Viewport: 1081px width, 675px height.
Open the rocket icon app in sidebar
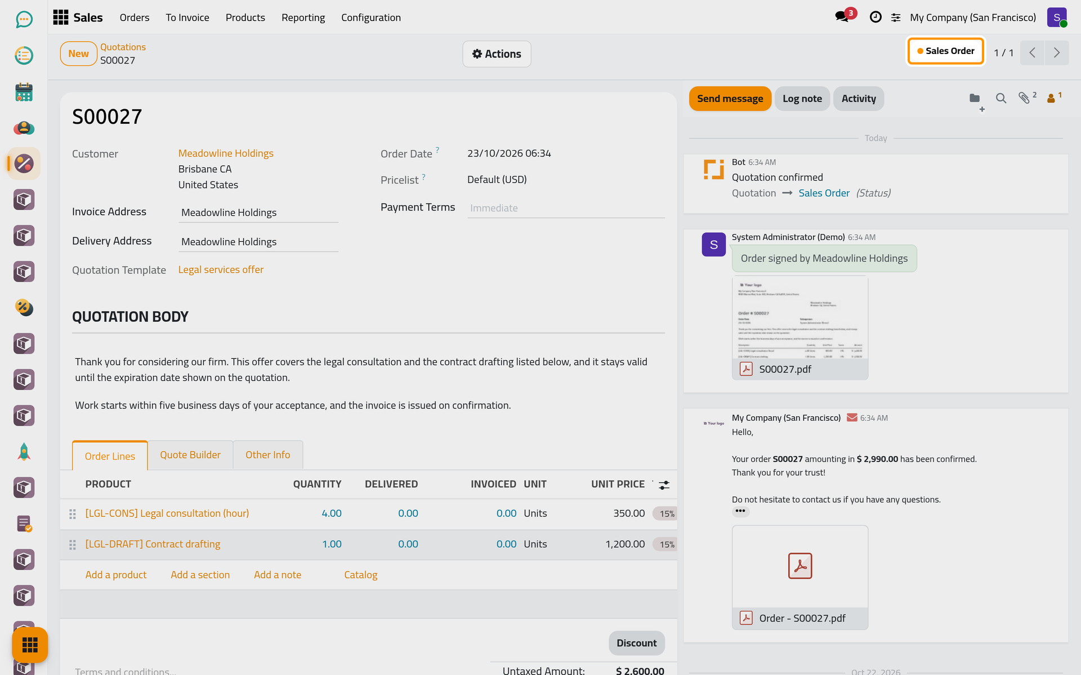point(24,452)
